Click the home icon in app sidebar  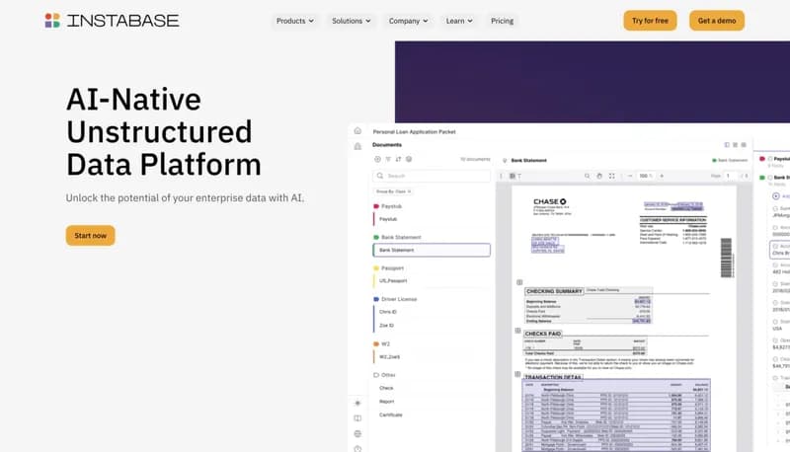[x=357, y=131]
